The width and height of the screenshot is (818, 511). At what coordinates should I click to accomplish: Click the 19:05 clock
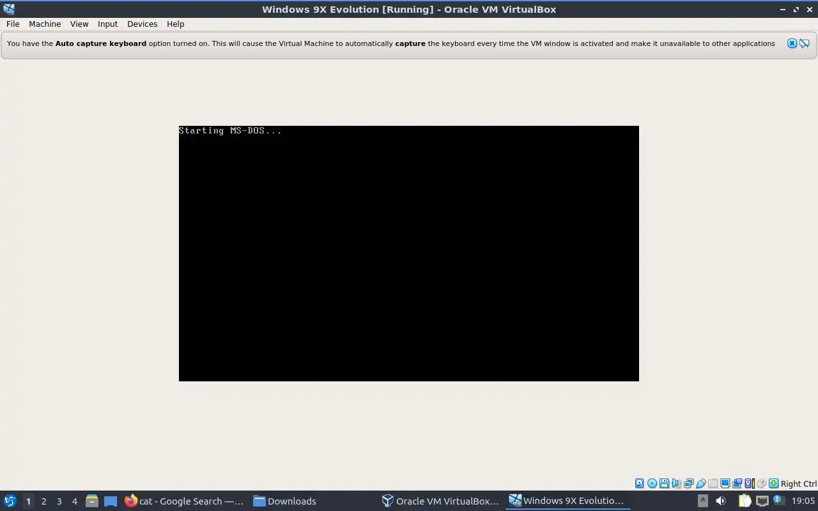[x=803, y=501]
